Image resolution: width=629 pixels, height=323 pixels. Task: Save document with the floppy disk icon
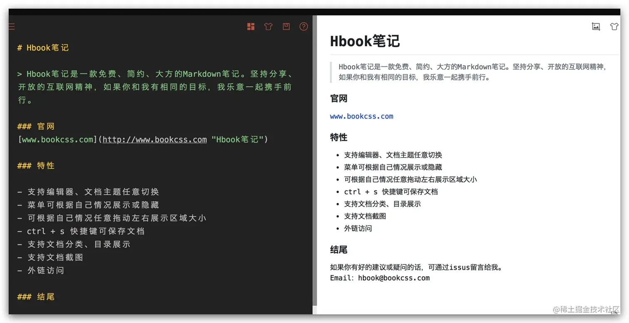click(286, 27)
